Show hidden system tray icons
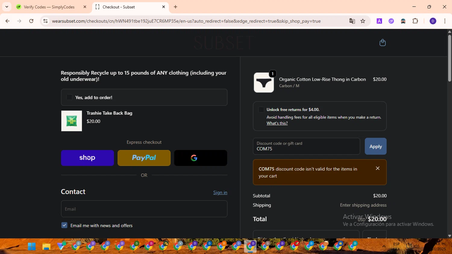 click(384, 246)
